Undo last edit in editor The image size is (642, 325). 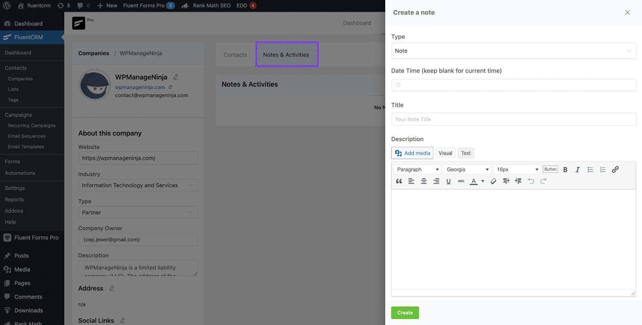(x=531, y=181)
